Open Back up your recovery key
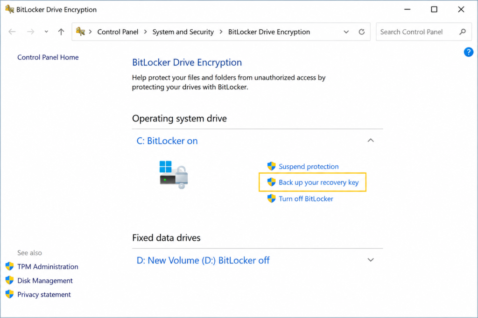 click(318, 183)
